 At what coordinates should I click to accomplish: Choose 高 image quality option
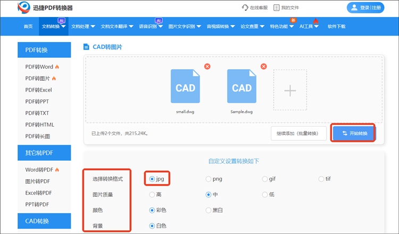point(152,195)
